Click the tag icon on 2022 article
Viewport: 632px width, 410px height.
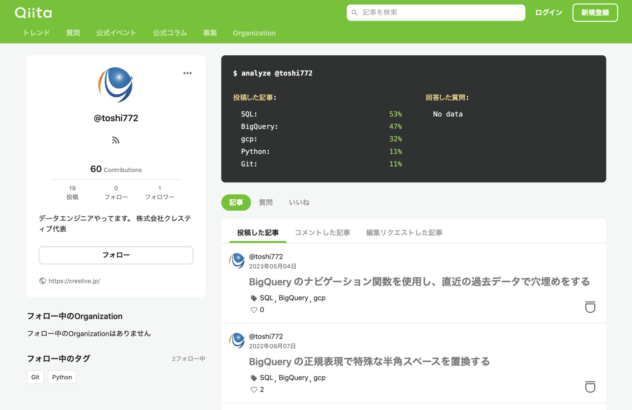tap(254, 378)
